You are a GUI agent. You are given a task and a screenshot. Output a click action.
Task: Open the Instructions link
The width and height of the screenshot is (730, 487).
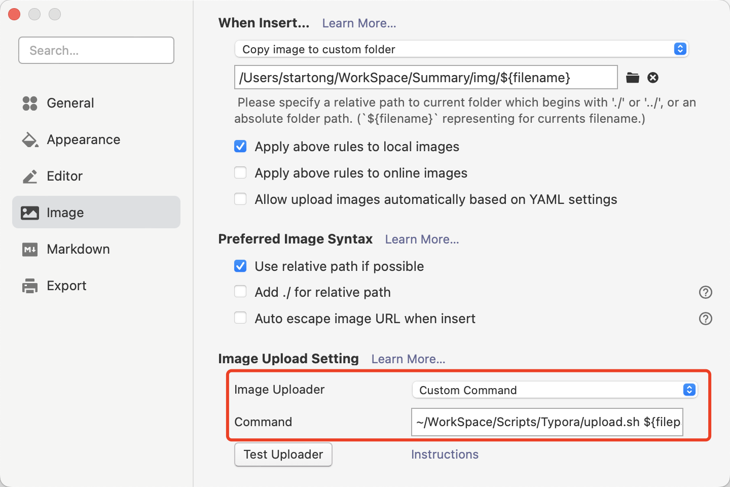tap(445, 455)
